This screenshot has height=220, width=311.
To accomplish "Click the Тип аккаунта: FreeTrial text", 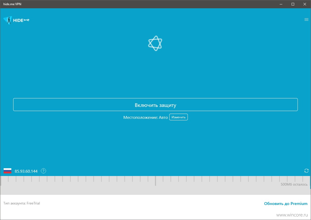I will (x=22, y=203).
